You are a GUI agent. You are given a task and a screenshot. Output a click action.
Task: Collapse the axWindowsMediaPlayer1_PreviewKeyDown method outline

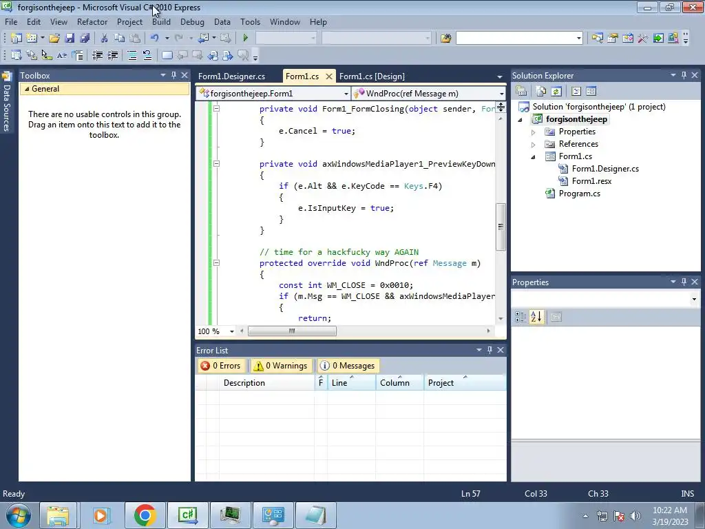(216, 164)
